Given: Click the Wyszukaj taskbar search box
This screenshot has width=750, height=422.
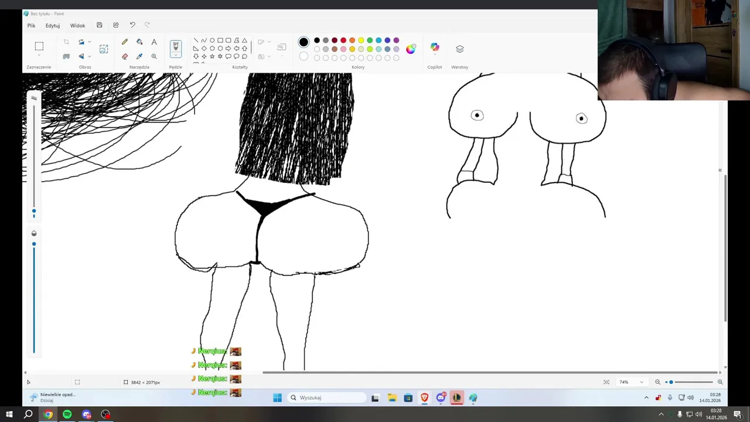Looking at the screenshot, I should point(328,397).
